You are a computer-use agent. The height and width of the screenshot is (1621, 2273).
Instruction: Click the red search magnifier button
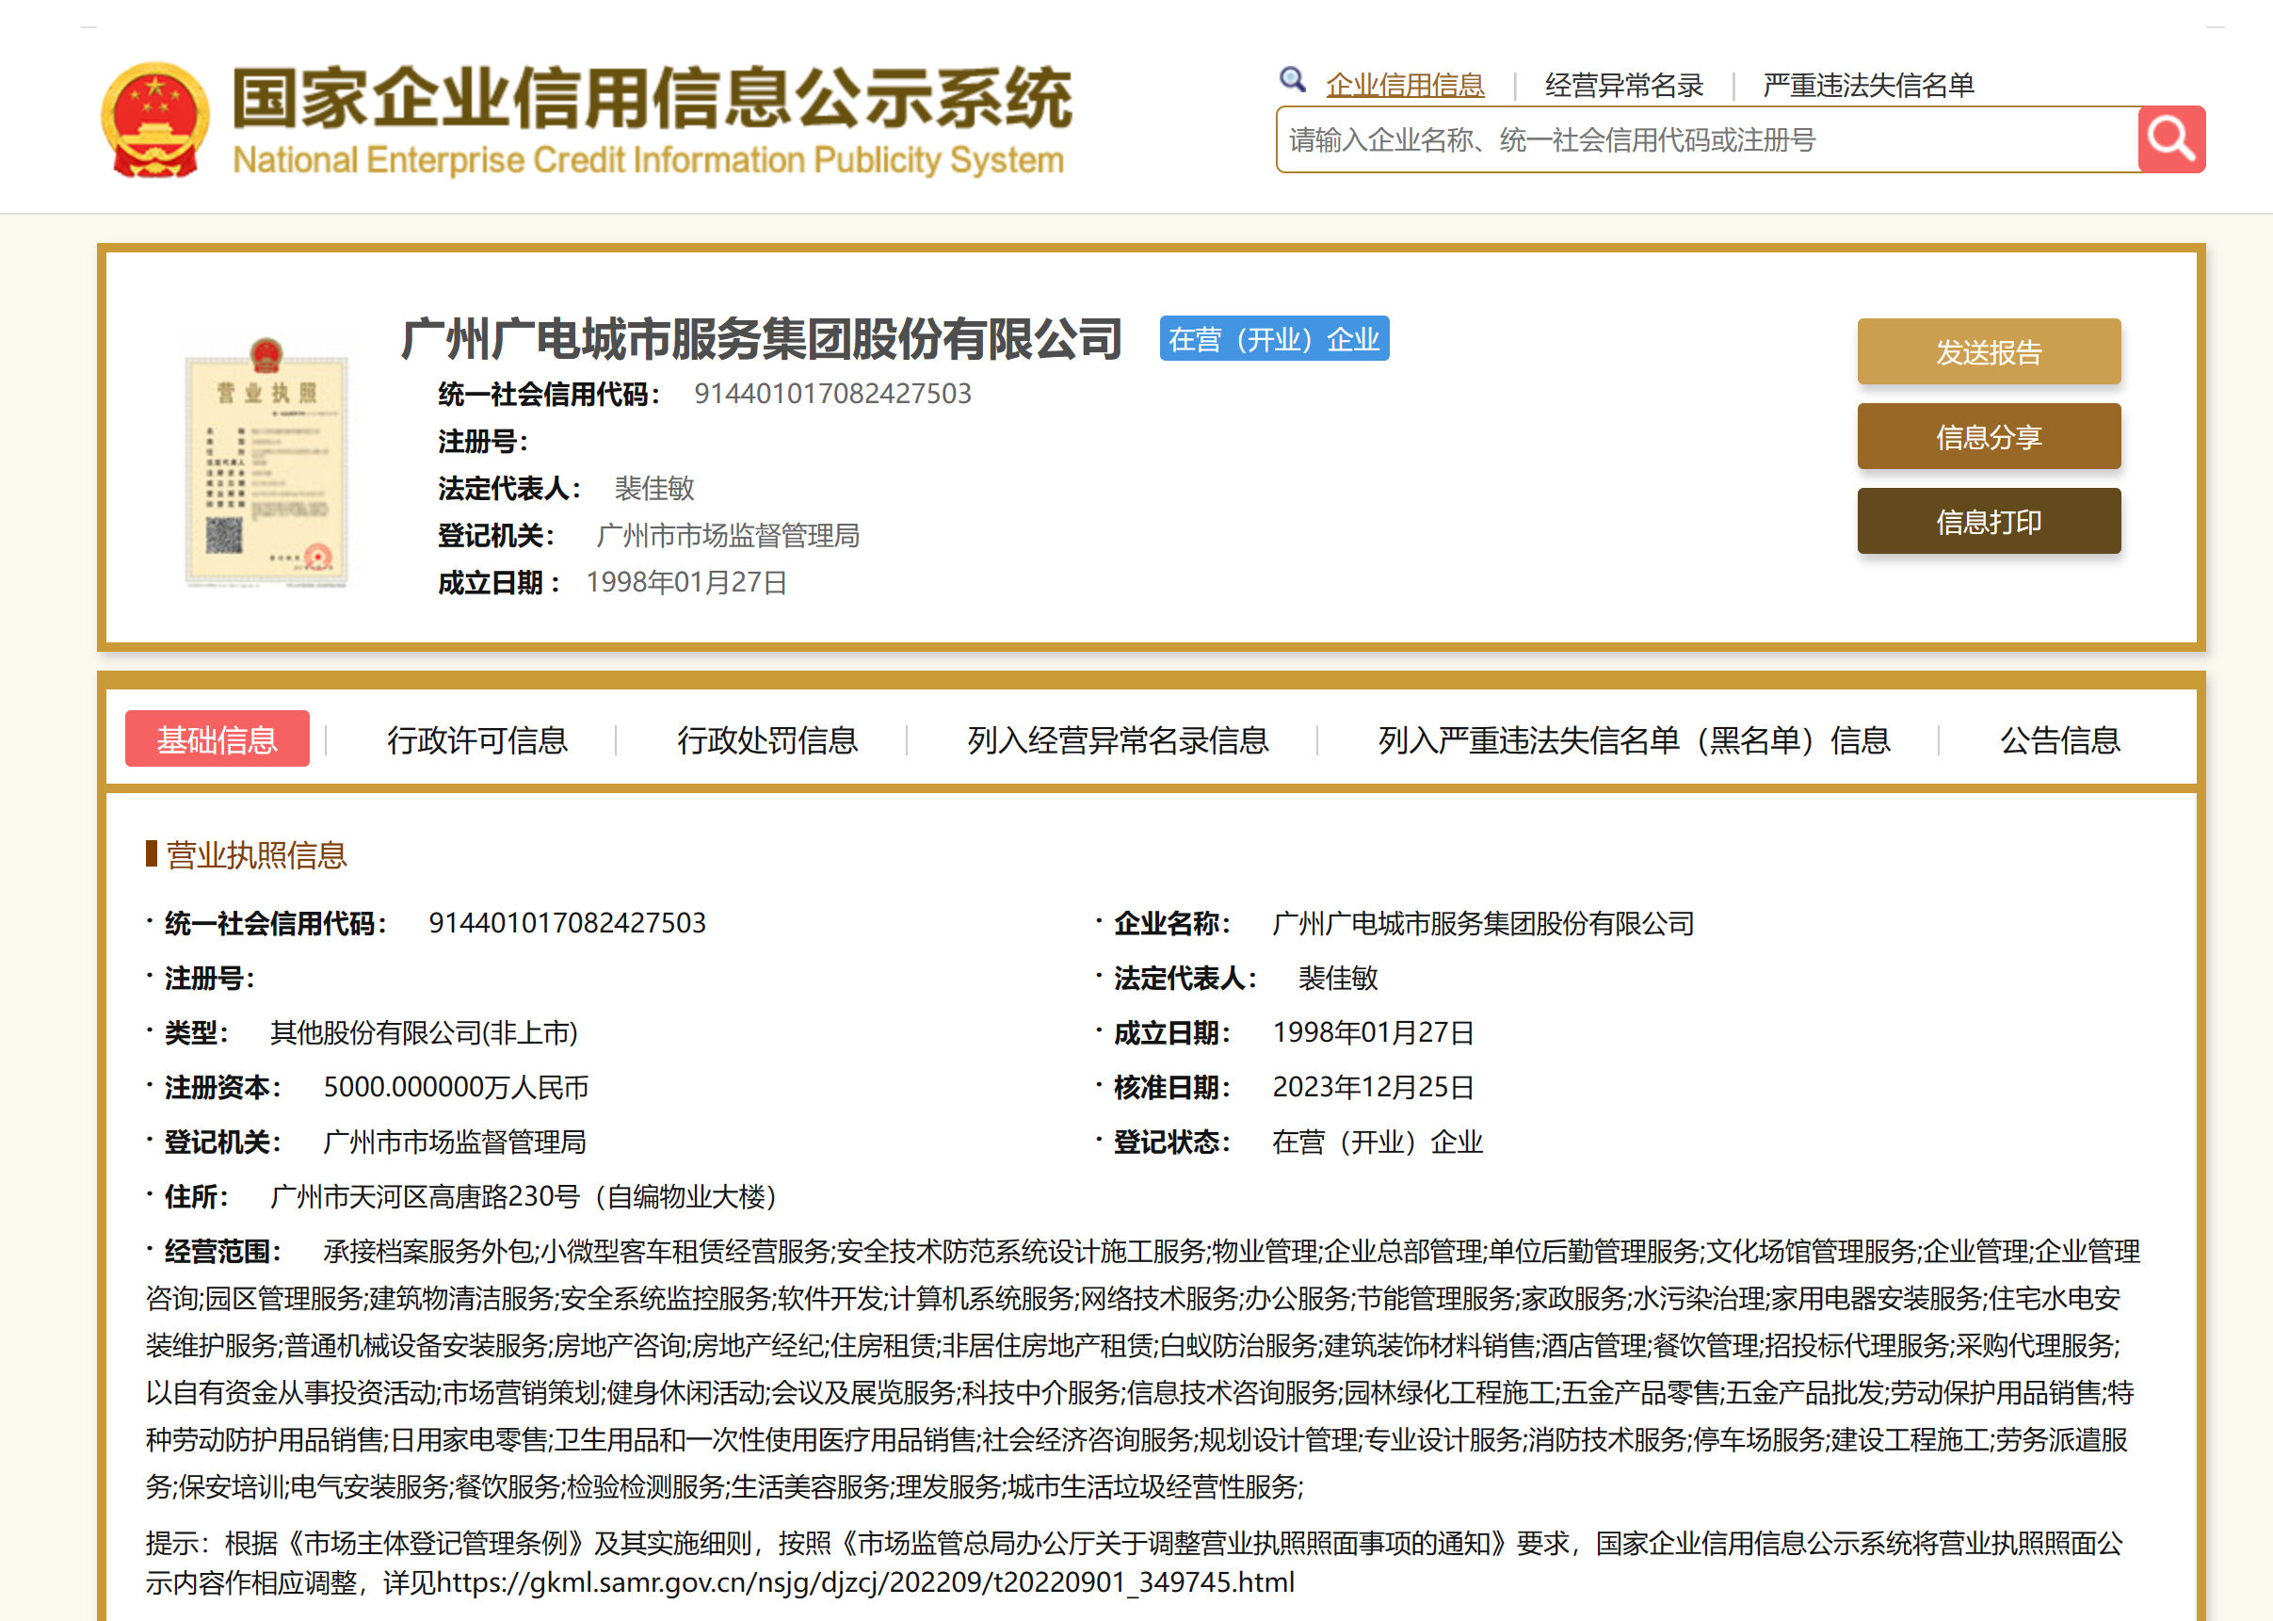tap(2171, 139)
